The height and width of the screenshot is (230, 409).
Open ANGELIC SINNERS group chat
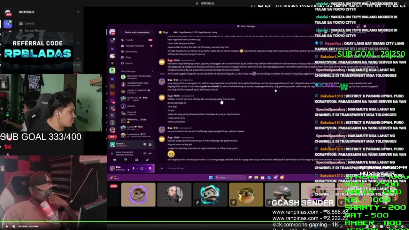pyautogui.click(x=137, y=91)
